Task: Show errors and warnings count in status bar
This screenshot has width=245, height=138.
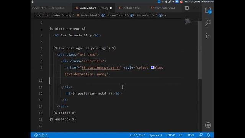Action: click(41, 135)
